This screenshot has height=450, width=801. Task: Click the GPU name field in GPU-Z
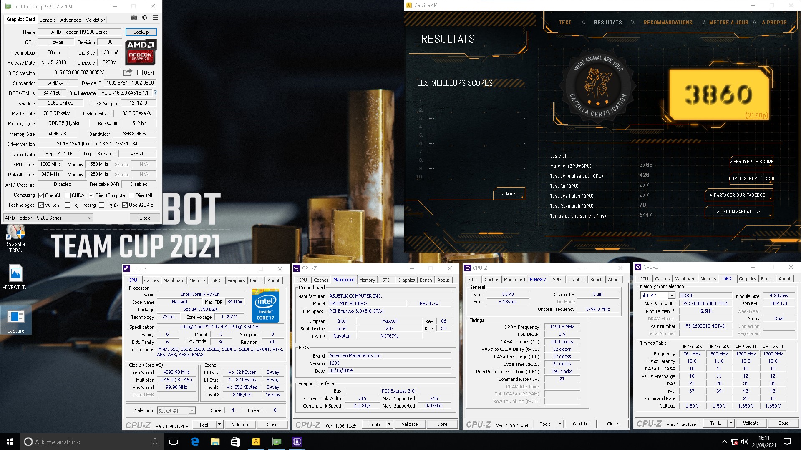pos(79,32)
